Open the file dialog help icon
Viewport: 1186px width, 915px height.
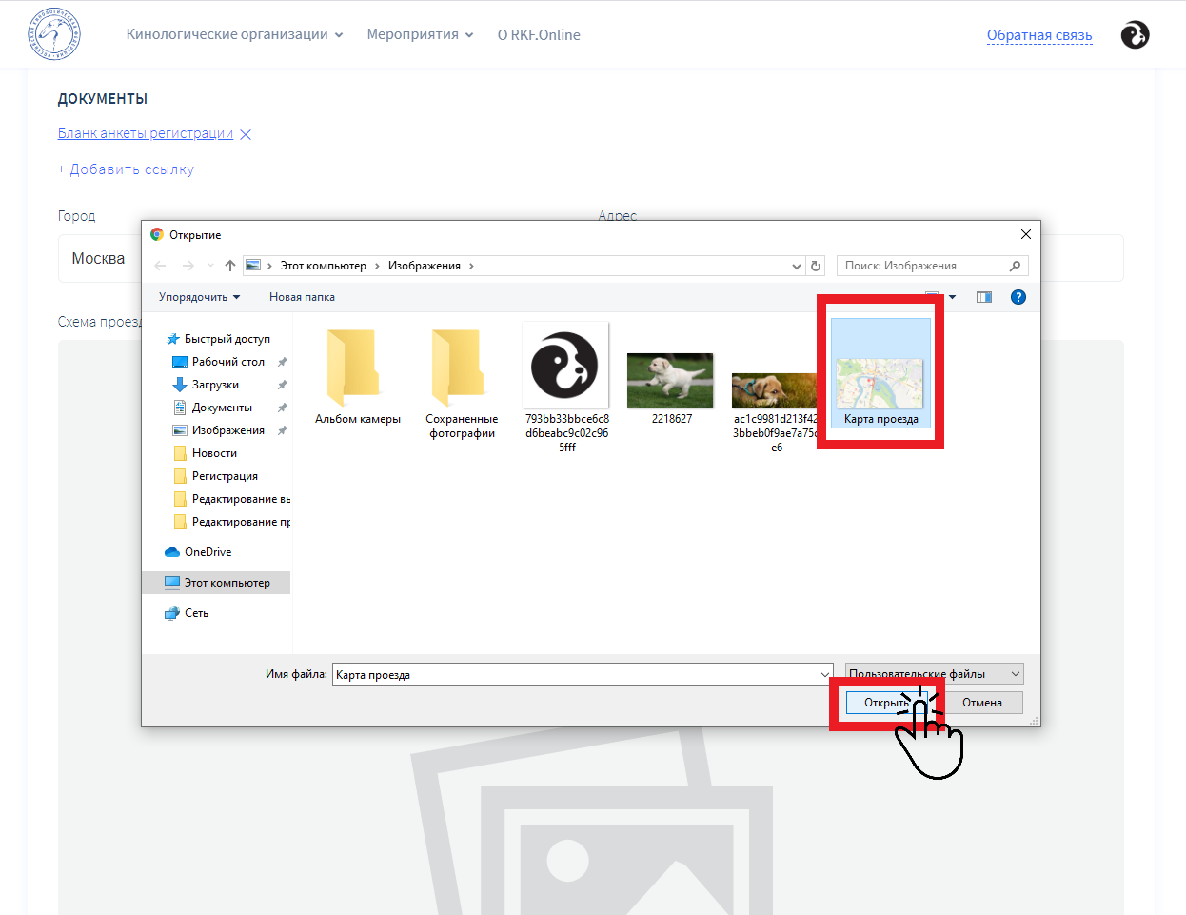1018,297
